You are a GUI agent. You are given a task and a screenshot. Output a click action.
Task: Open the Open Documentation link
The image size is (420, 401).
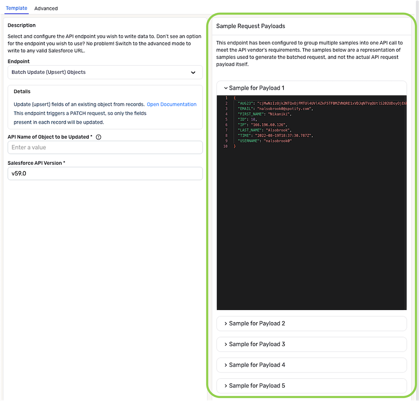point(171,104)
